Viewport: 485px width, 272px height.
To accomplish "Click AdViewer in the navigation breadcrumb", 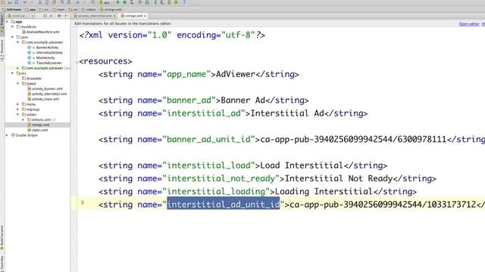I will pyautogui.click(x=12, y=10).
